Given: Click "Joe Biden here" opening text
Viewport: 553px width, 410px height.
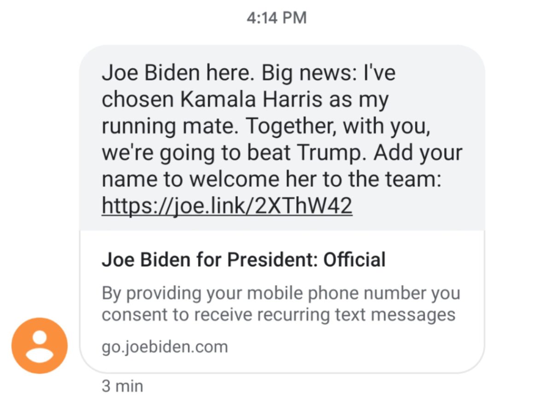Looking at the screenshot, I should [177, 73].
